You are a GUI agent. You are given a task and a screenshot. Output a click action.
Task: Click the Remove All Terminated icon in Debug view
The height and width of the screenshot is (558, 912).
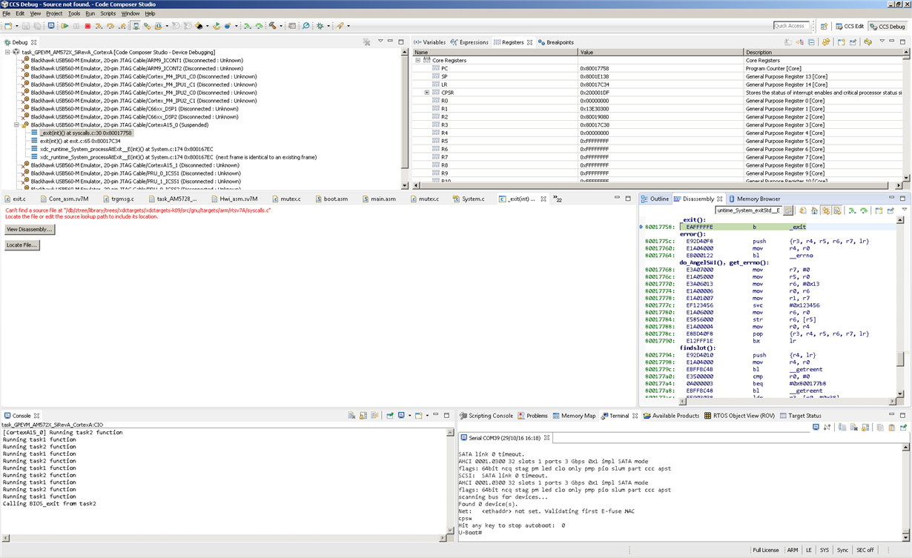point(366,41)
